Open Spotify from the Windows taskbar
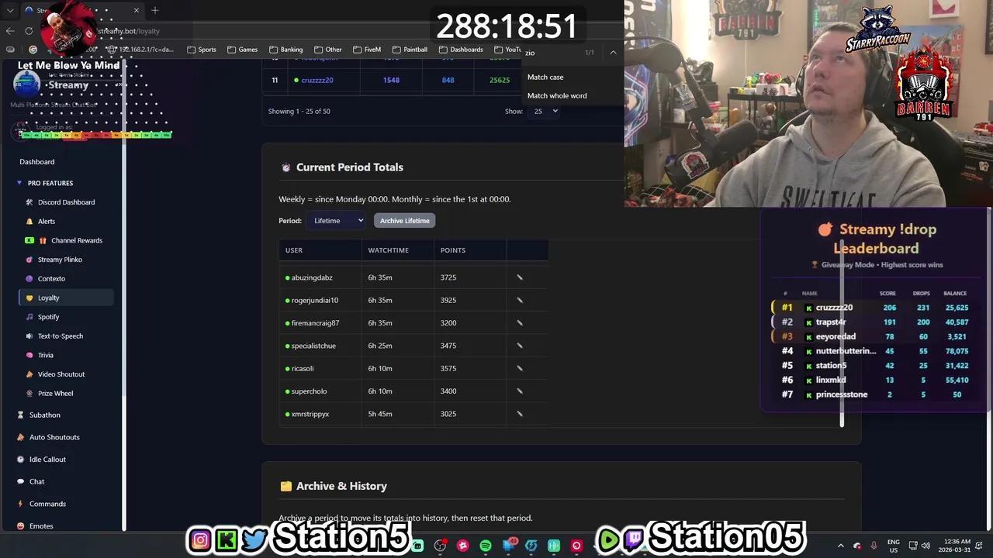993x558 pixels. (x=486, y=546)
